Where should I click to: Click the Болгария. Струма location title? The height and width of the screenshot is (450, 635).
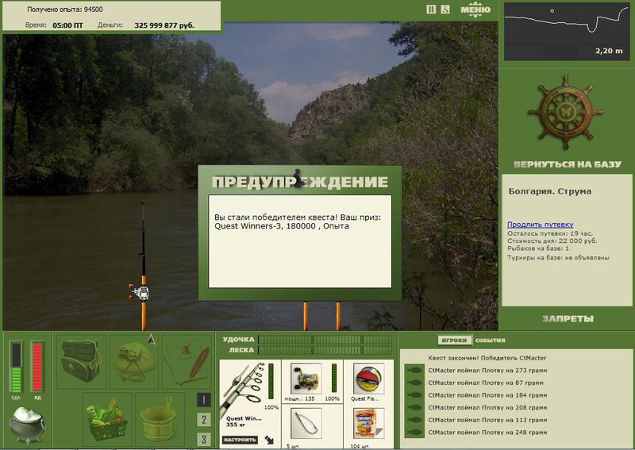[549, 191]
